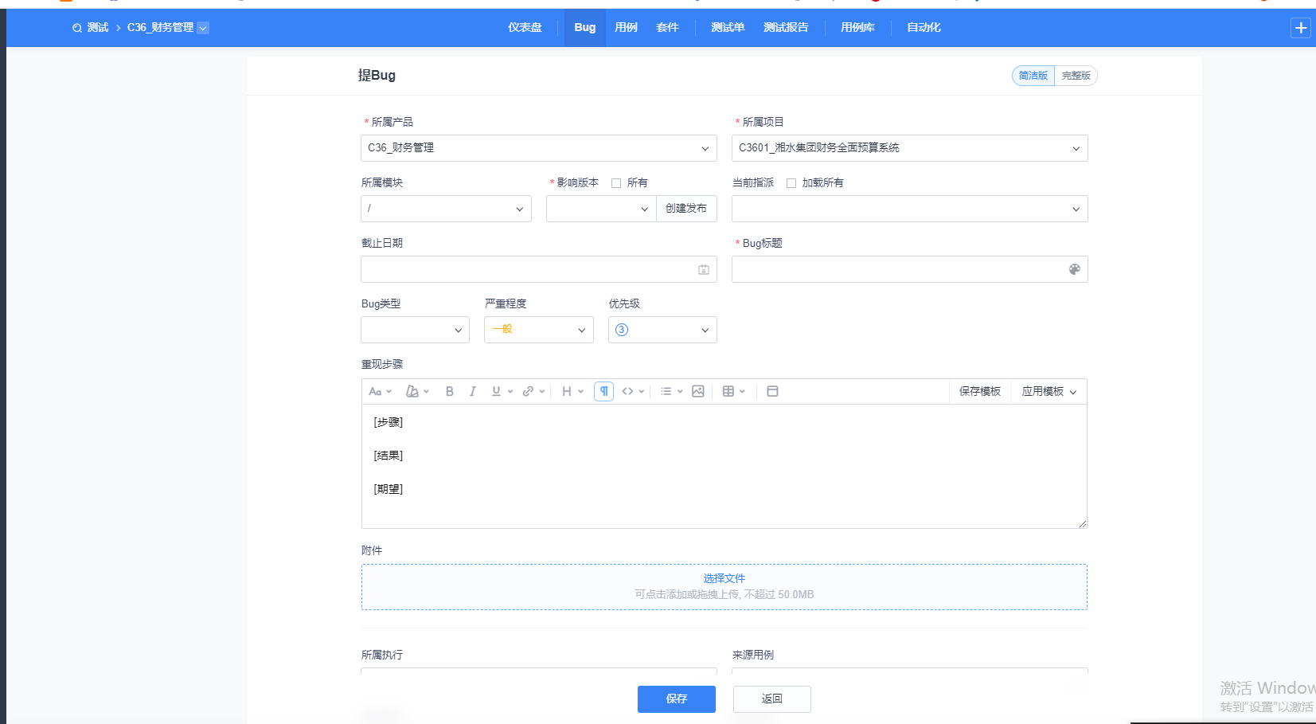The height and width of the screenshot is (724, 1316).
Task: Switch to 完整版 form mode
Action: coord(1076,76)
